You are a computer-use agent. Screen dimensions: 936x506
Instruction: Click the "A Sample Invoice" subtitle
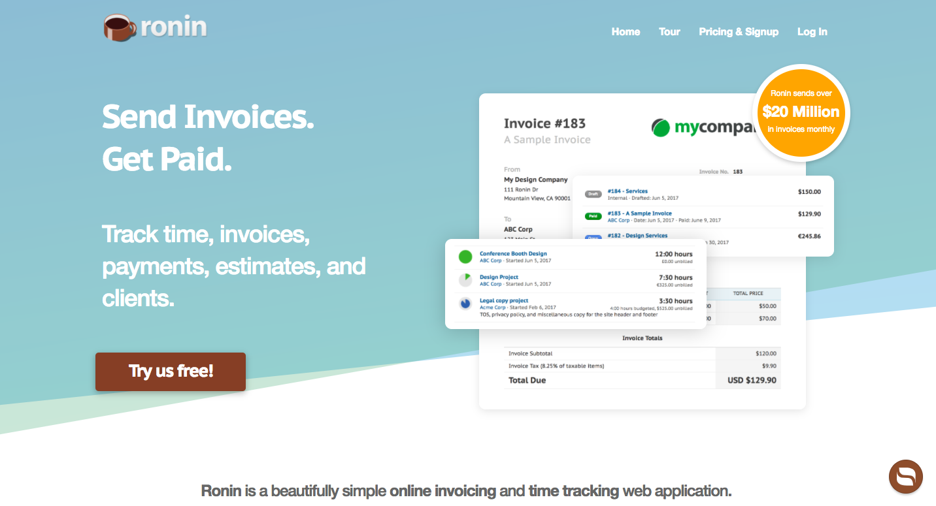547,140
